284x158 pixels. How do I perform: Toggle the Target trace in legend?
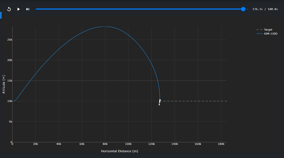coord(268,30)
